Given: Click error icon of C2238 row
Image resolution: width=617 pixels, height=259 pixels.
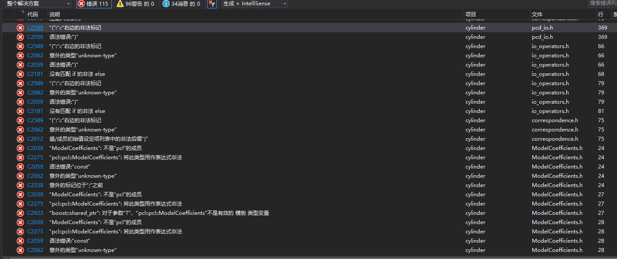Looking at the screenshot, I should (x=20, y=185).
